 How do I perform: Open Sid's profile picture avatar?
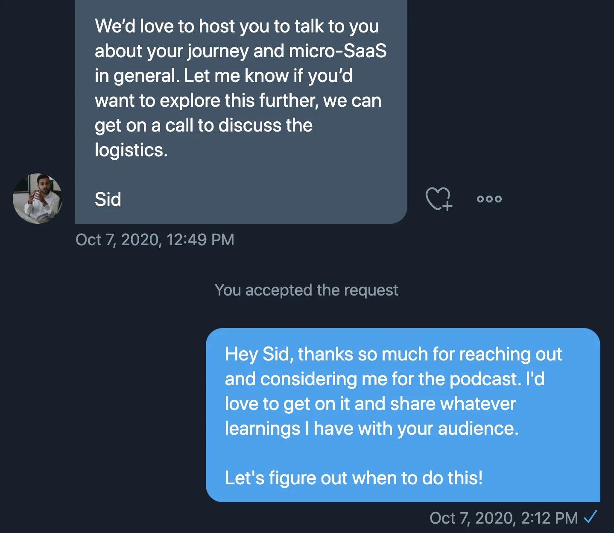38,199
